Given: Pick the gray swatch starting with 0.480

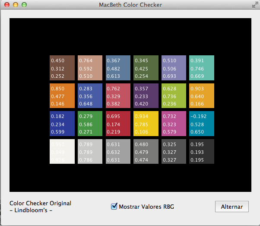Looking at the screenshot, I should 146,152.
